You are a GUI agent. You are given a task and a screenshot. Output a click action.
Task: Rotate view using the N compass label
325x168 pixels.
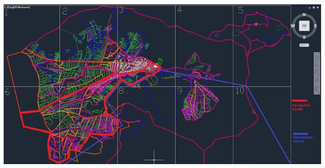pyautogui.click(x=304, y=14)
